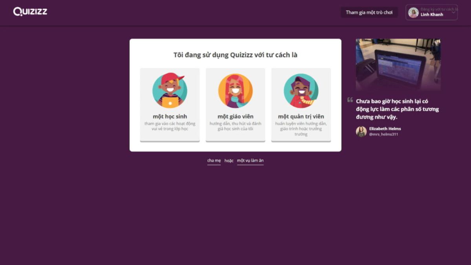Open the "một vụ làm ăn" link
This screenshot has height=265, width=471.
click(x=250, y=161)
